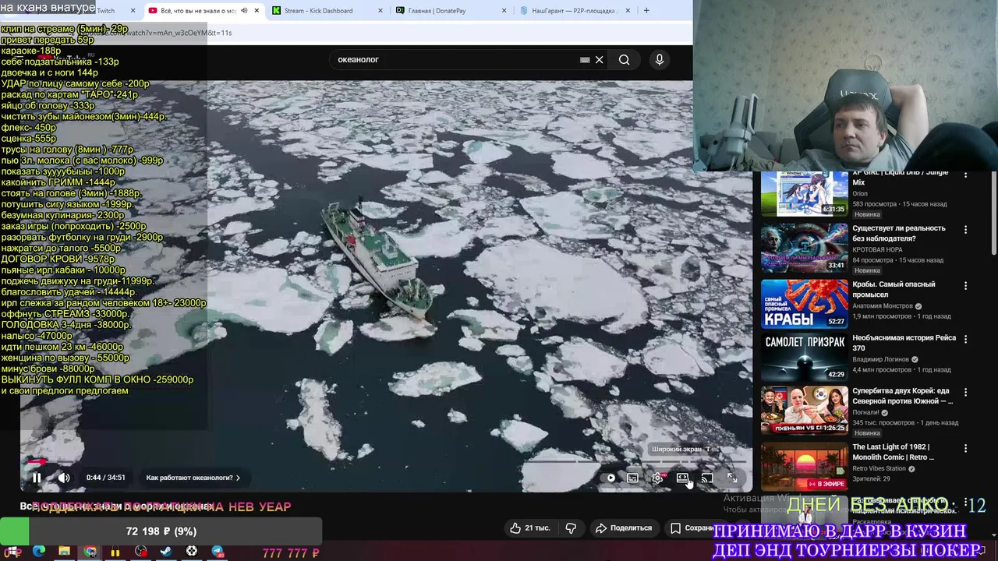Open Telegram from the taskbar

tap(218, 552)
